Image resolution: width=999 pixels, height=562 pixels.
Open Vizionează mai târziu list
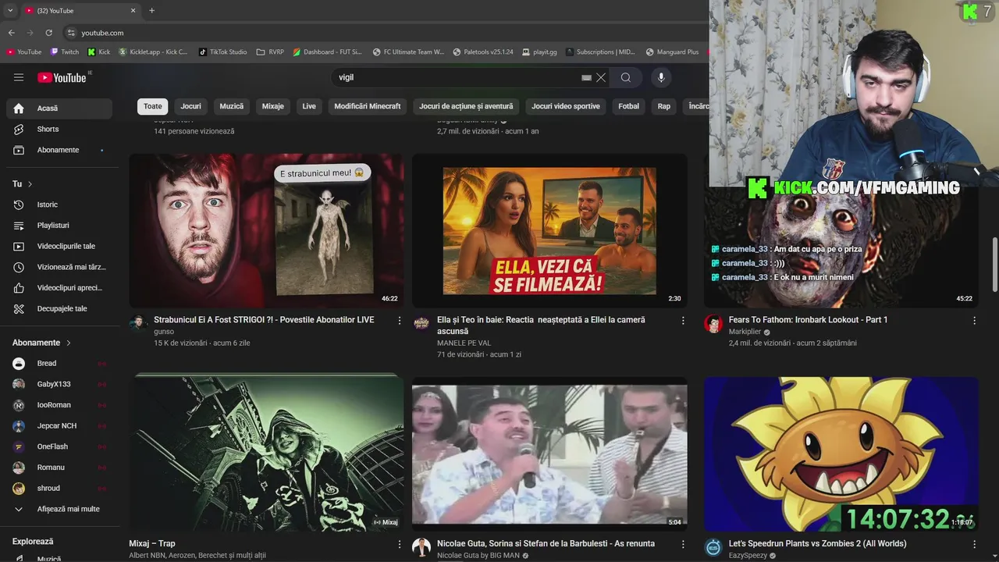point(59,267)
